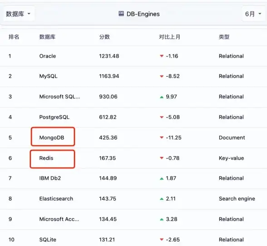
Task: Click IBM Db2's score 144.89
Action: point(108,178)
